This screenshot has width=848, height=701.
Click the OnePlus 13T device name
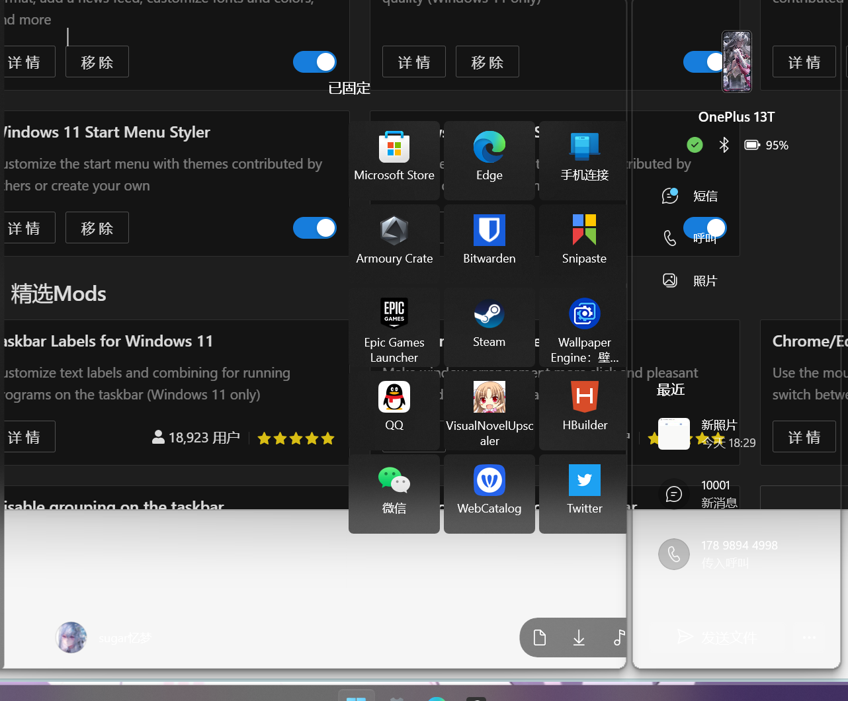point(736,117)
